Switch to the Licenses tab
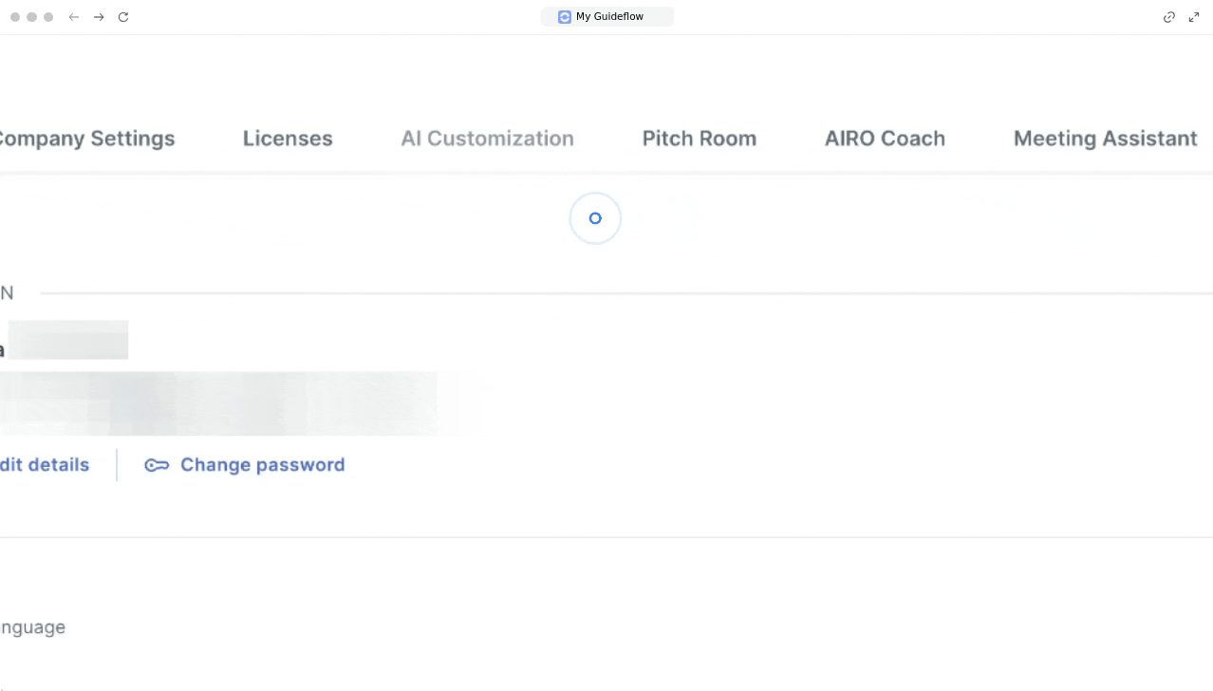Viewport: 1213px width, 691px height. coord(288,139)
